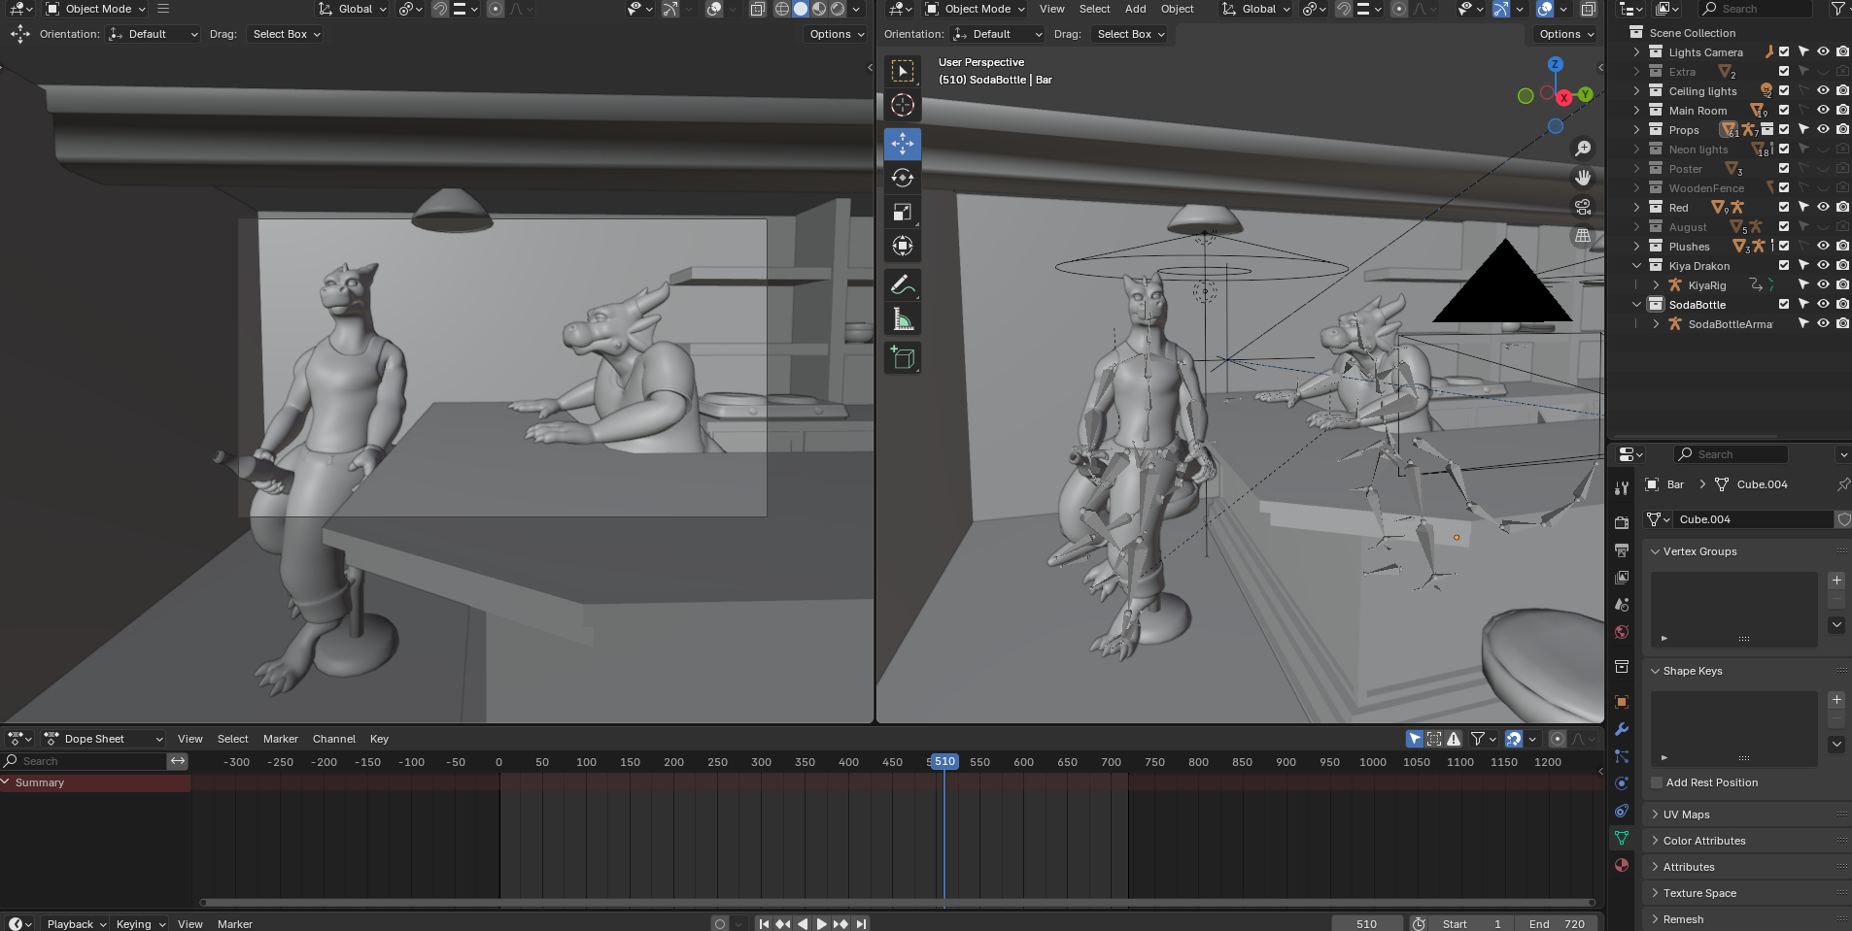
Task: Expand the UV Maps panel
Action: click(x=1686, y=815)
